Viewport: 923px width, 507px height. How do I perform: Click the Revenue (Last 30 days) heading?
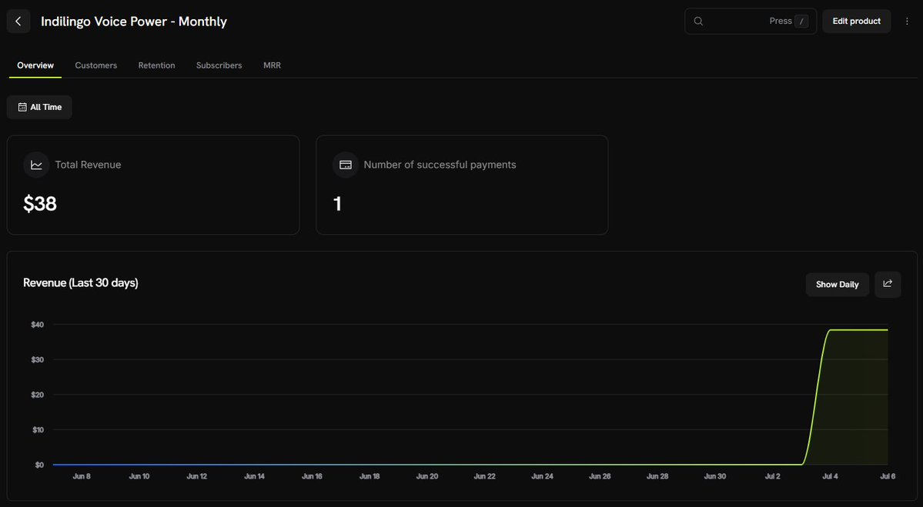(x=81, y=283)
